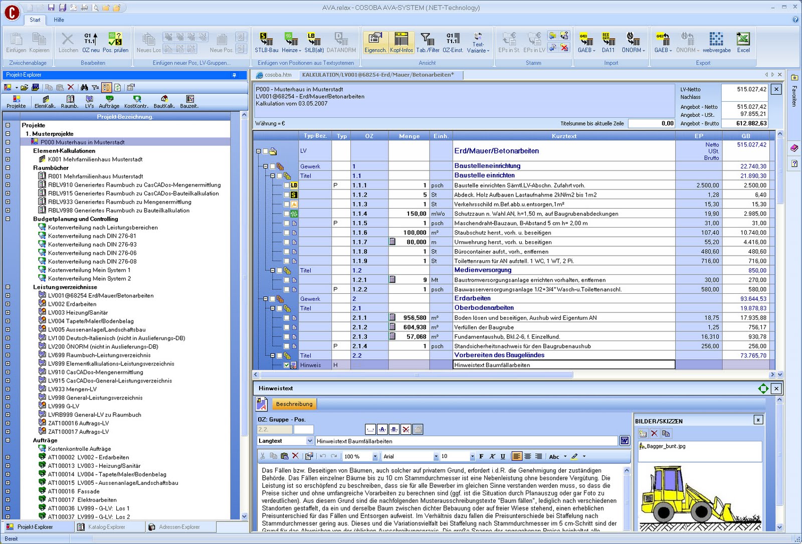Click the DA11 import icon
Screen dimensions: 802x544
[608, 42]
